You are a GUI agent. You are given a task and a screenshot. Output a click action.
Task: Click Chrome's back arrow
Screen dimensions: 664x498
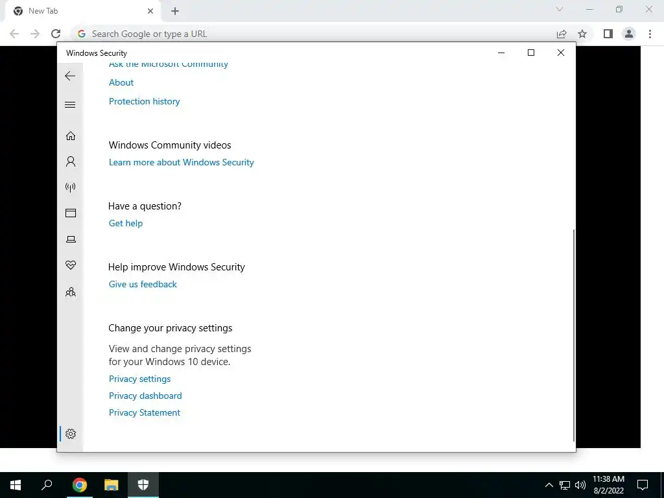pos(14,34)
